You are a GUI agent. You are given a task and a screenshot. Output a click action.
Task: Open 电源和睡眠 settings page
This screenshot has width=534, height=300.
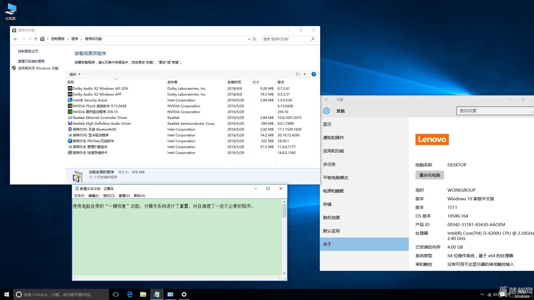coord(364,191)
